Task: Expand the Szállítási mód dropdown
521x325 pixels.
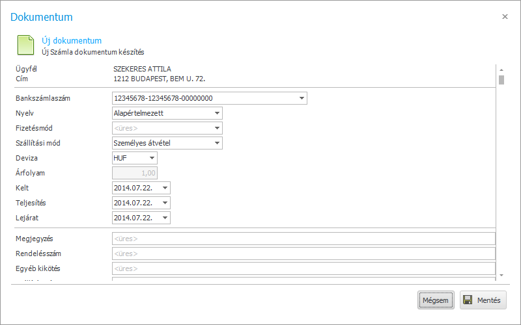Action: (217, 143)
